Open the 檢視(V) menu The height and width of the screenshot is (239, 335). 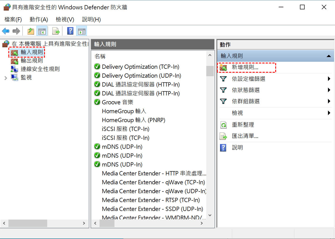[x=65, y=20]
